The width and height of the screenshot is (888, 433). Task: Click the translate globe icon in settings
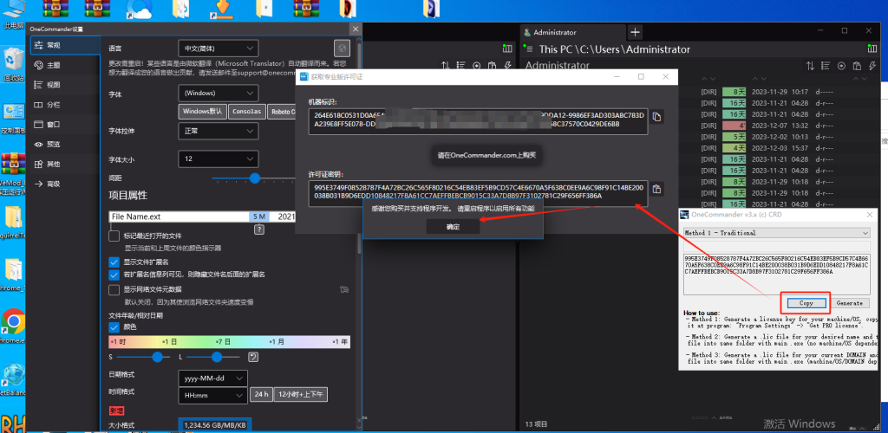pyautogui.click(x=342, y=48)
